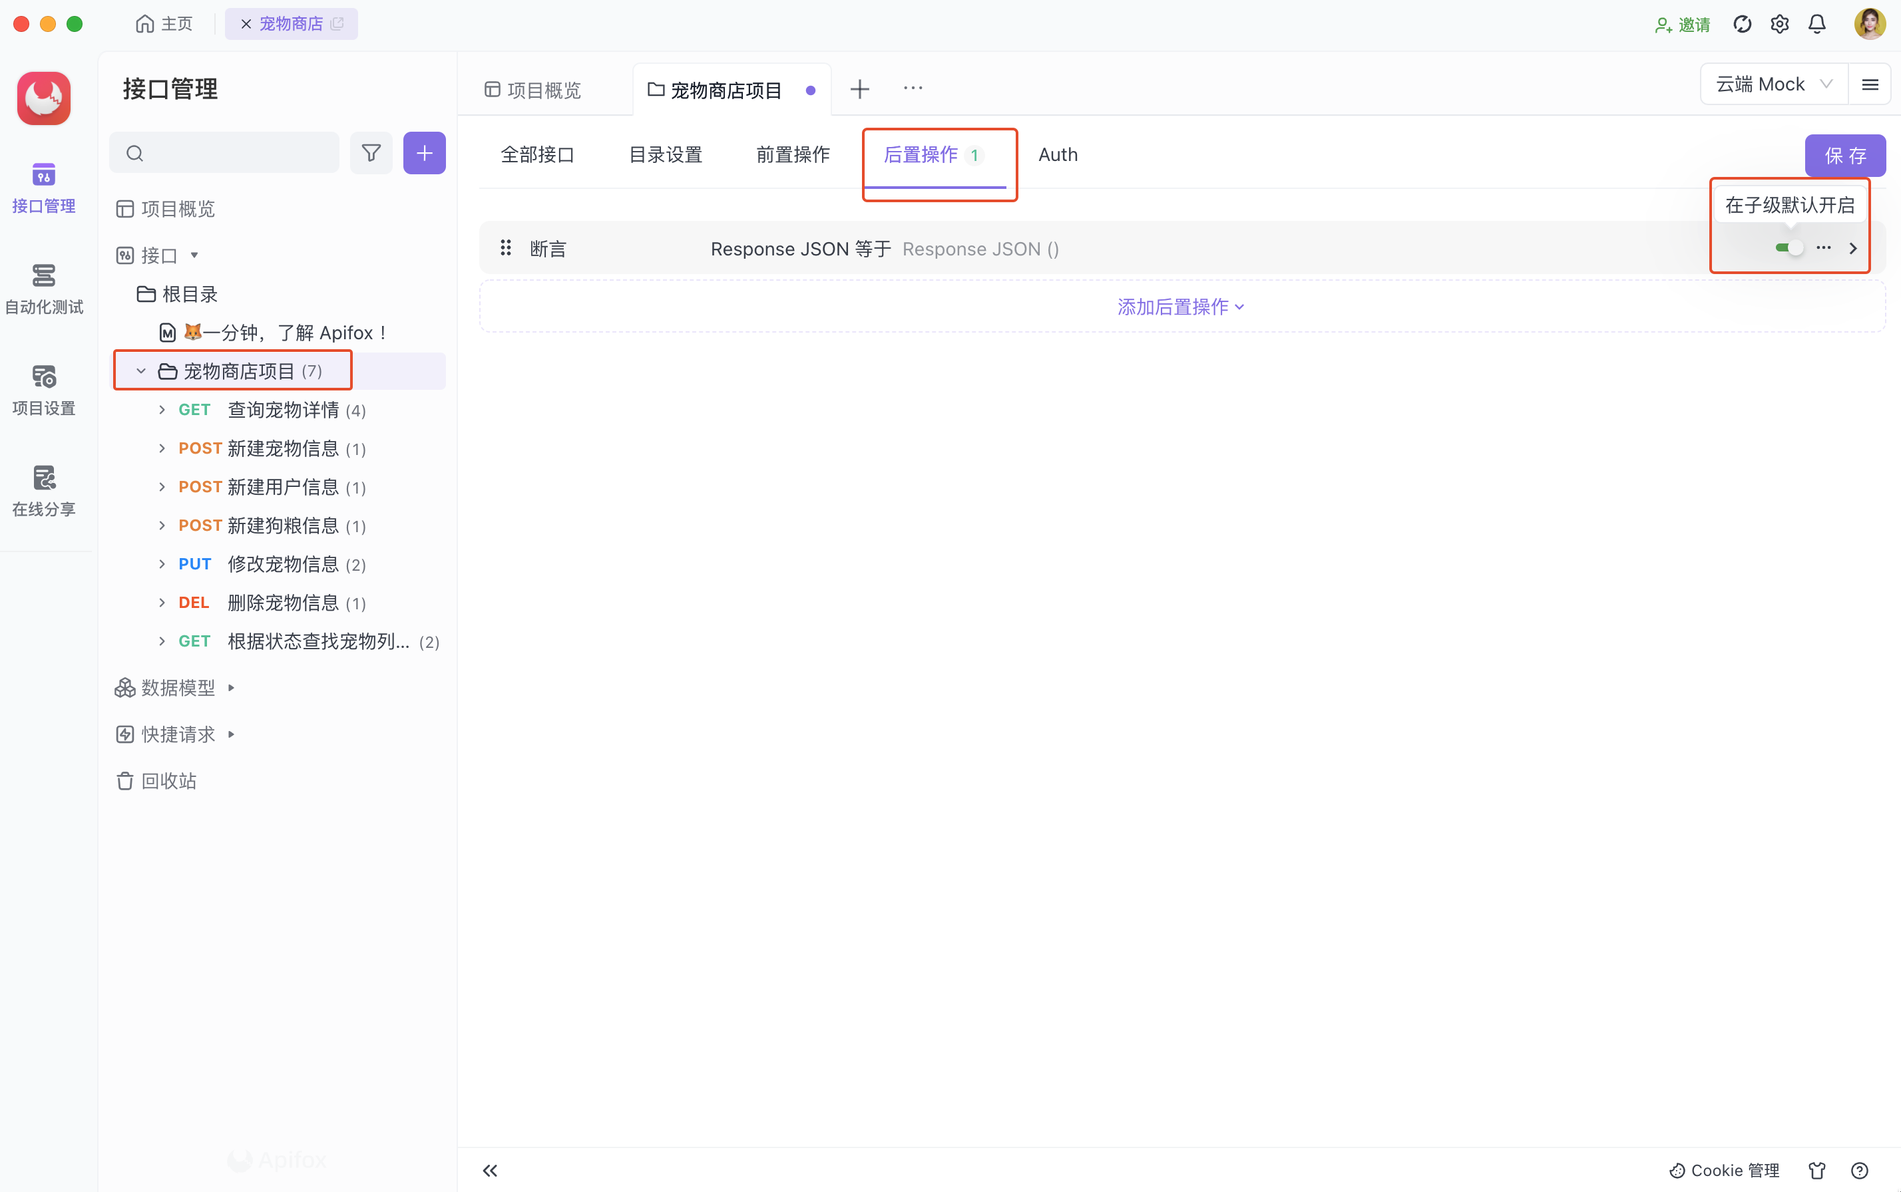Click the drag handle of 断言 row

pos(506,248)
